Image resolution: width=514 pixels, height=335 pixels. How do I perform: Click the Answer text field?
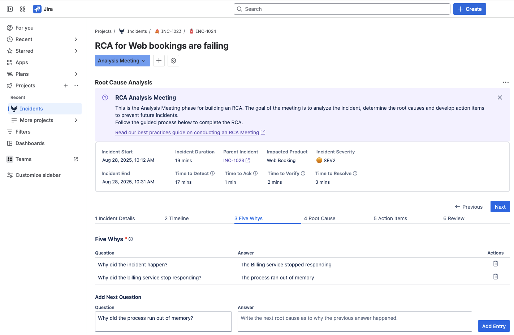coord(354,321)
